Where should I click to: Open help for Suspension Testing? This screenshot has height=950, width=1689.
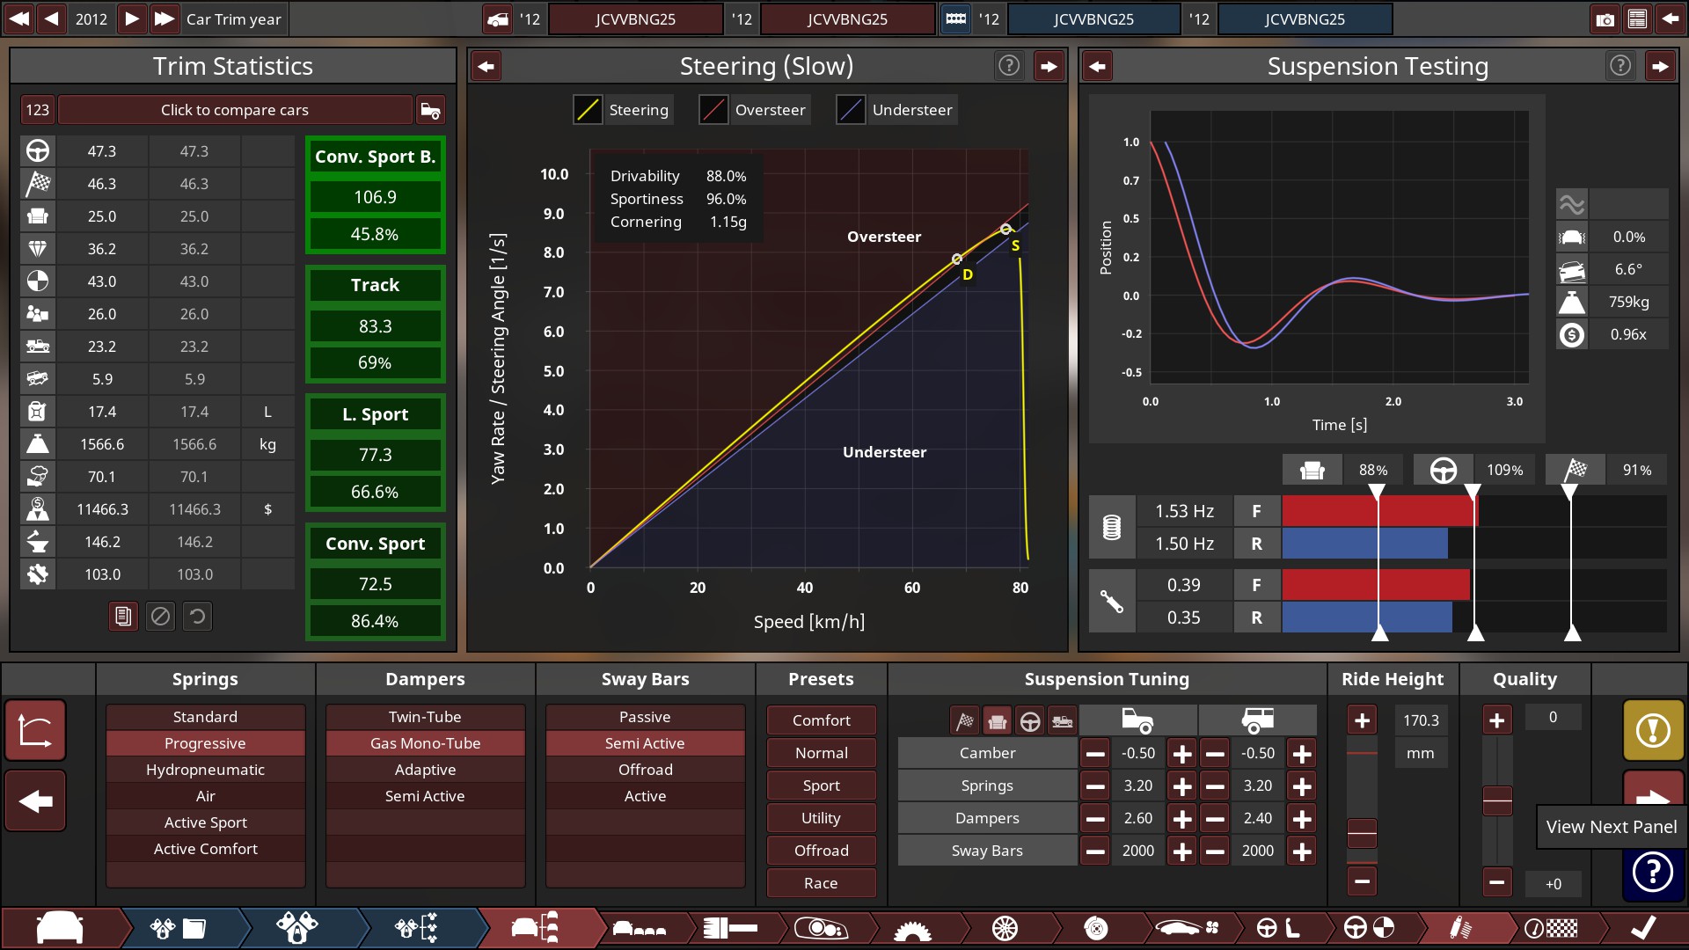tap(1620, 66)
